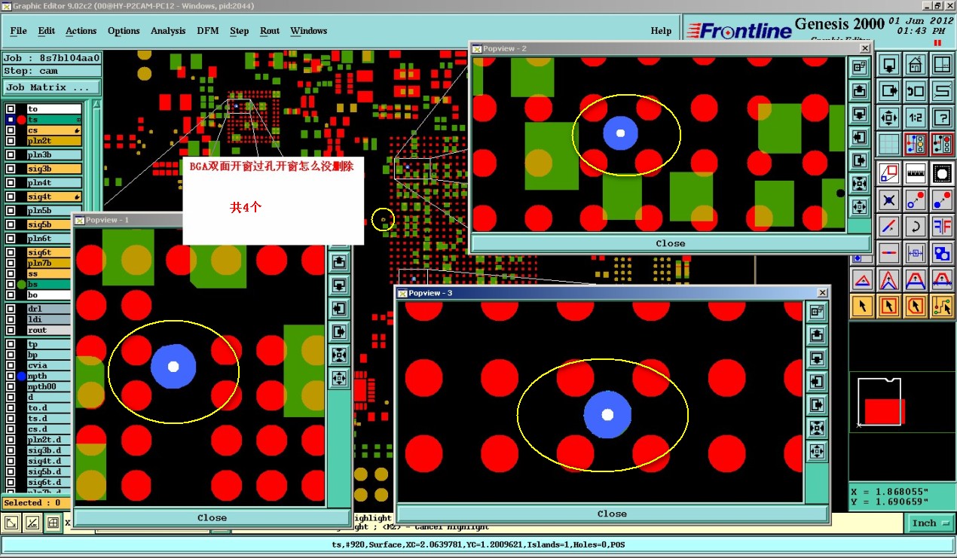Click the Selected : 0 status field

[x=35, y=503]
